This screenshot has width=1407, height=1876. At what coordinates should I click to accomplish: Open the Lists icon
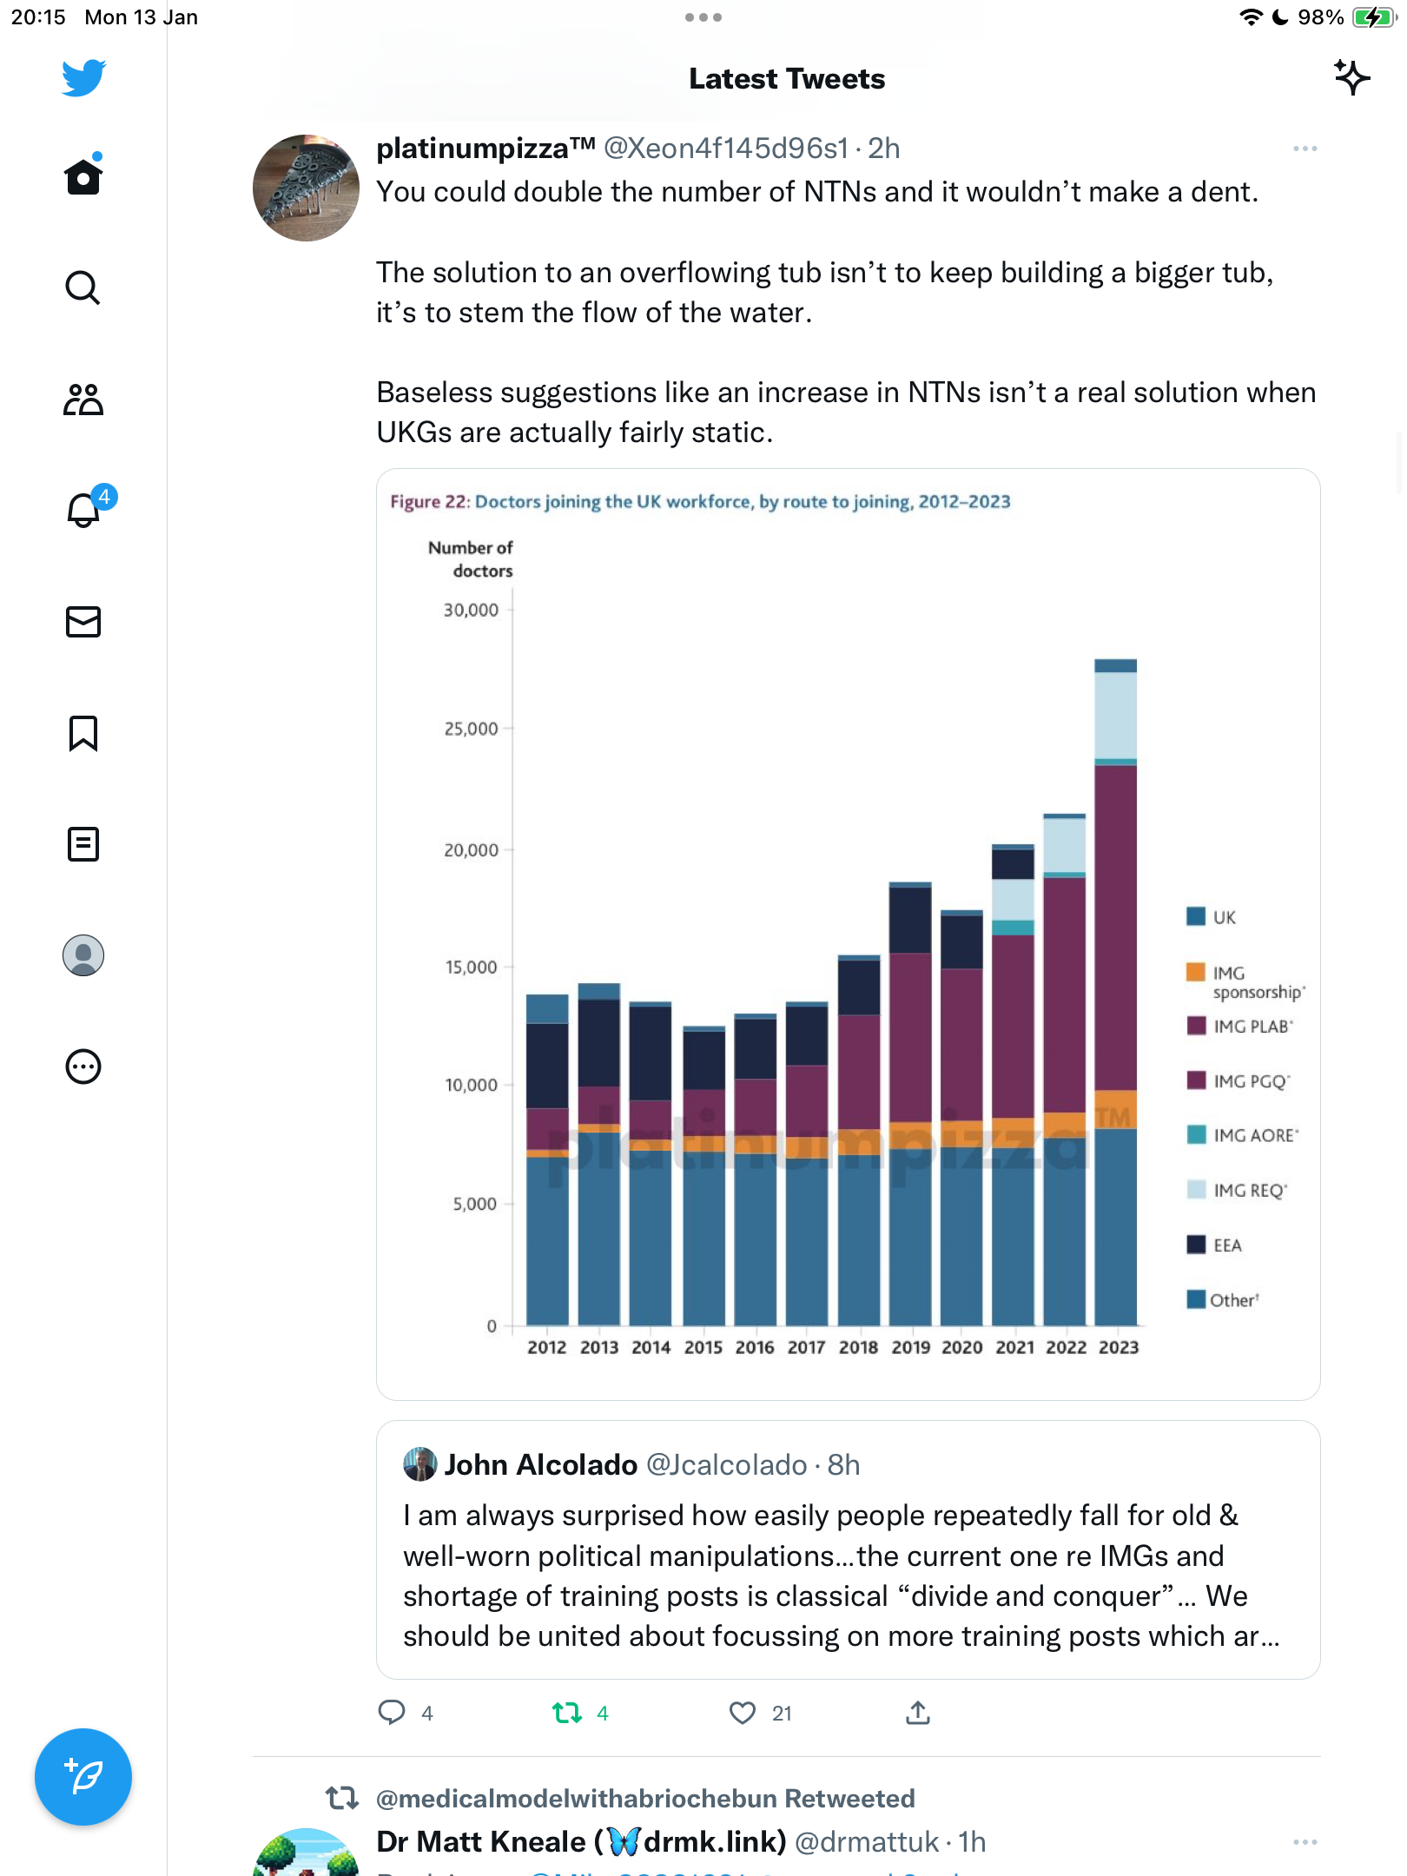pos(83,844)
